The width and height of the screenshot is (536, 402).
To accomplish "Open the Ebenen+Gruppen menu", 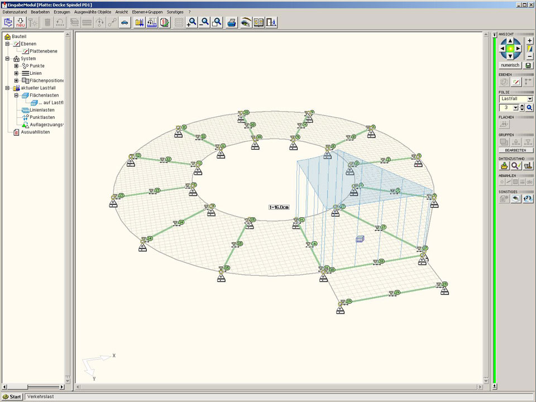I will click(x=146, y=12).
